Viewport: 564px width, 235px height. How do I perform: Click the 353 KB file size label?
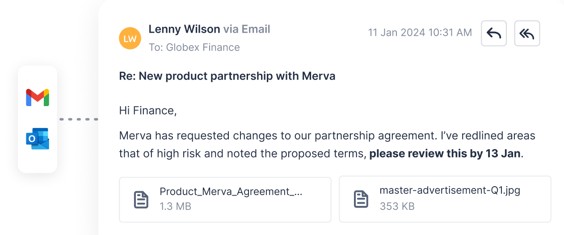[x=397, y=206]
